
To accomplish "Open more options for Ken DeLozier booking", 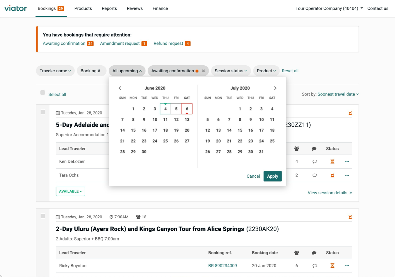I will click(x=347, y=161).
